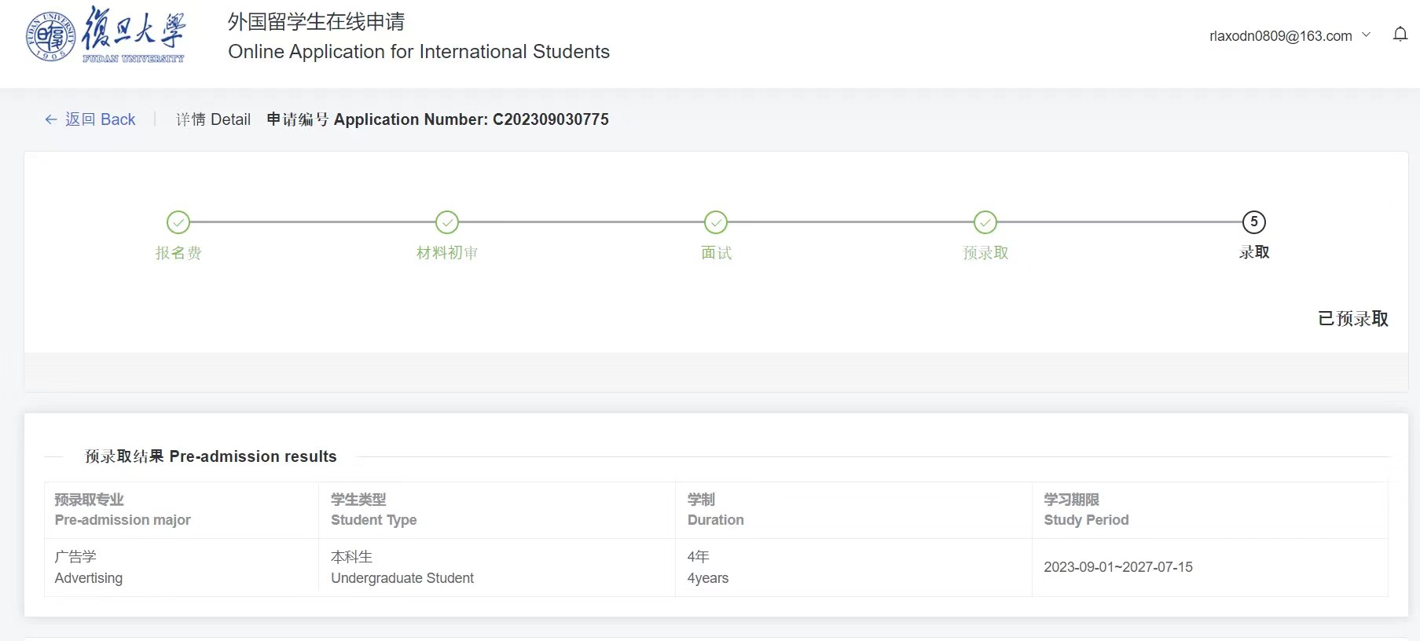The height and width of the screenshot is (641, 1420).
Task: Click the 预录取 step checkmark
Action: [x=985, y=222]
